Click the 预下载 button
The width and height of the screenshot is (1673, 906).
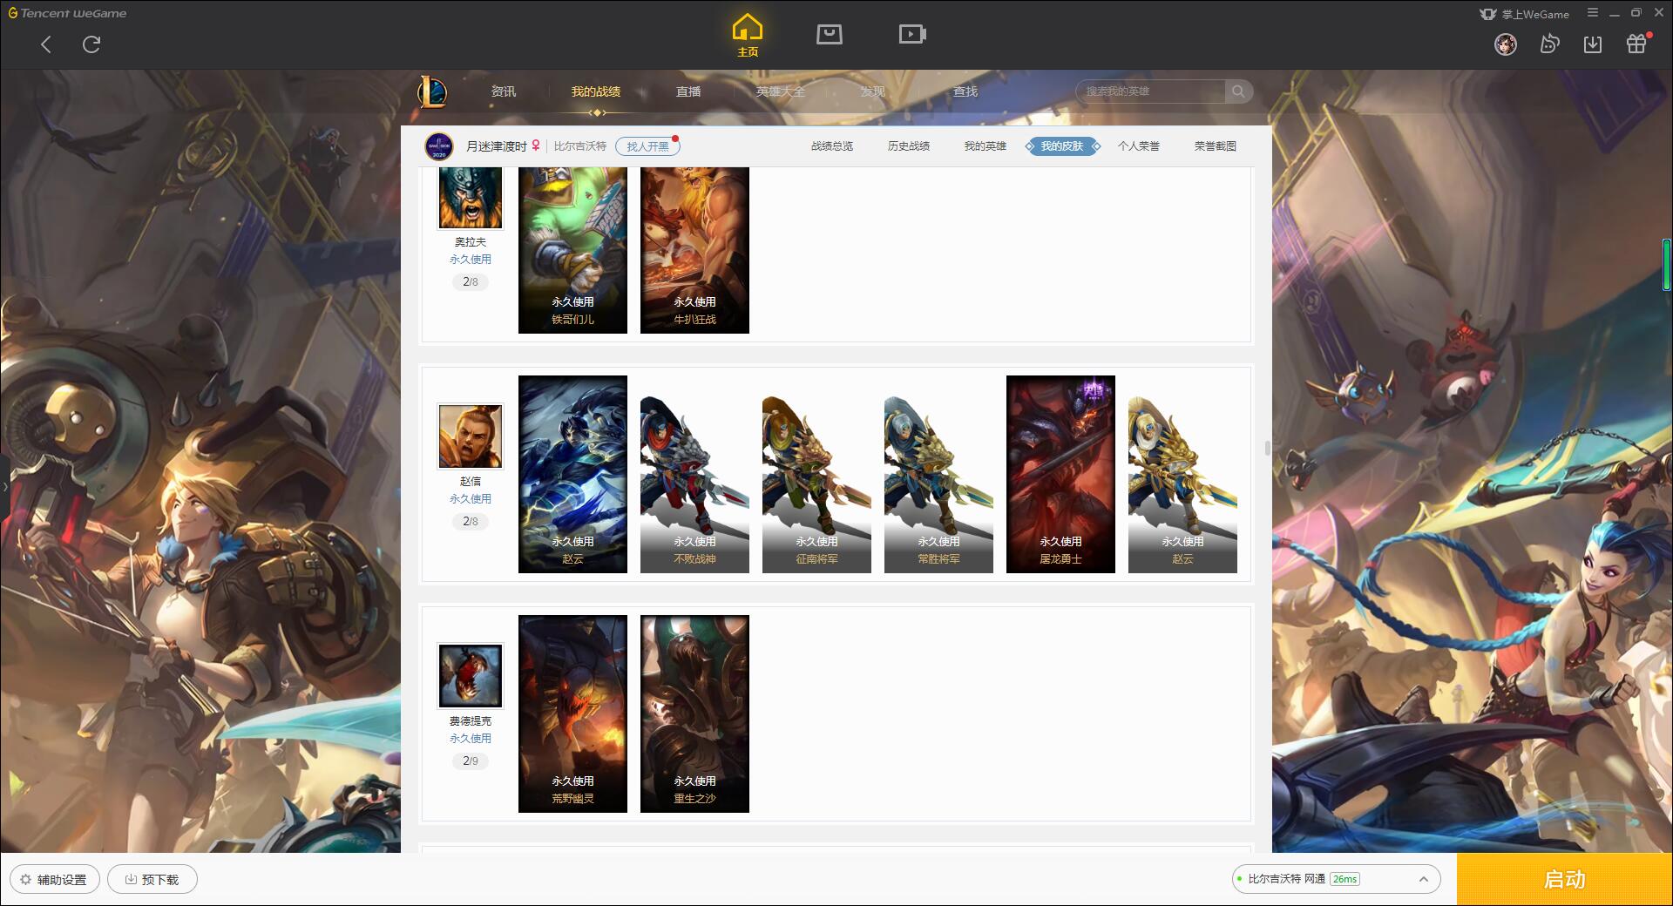152,880
